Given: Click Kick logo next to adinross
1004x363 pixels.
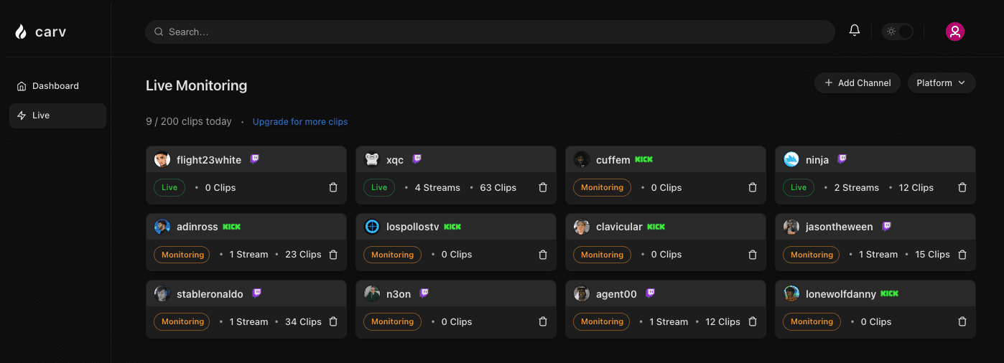Looking at the screenshot, I should (x=232, y=227).
